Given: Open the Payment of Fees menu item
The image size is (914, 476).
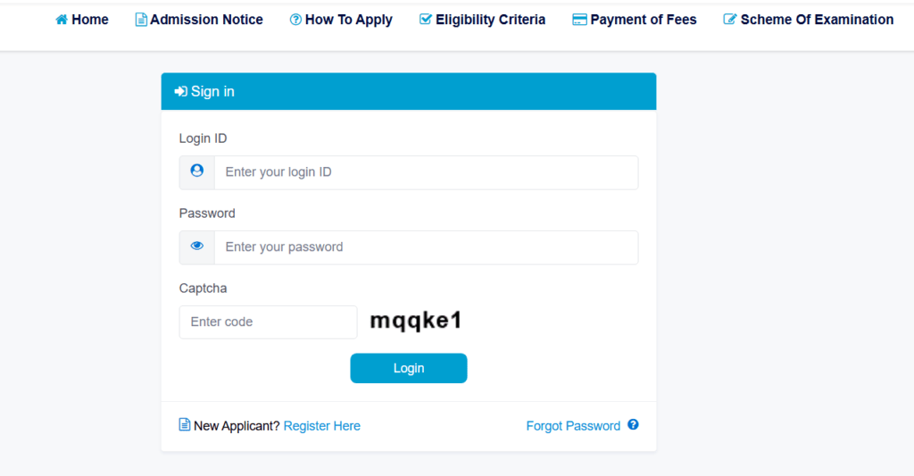Looking at the screenshot, I should pyautogui.click(x=635, y=20).
